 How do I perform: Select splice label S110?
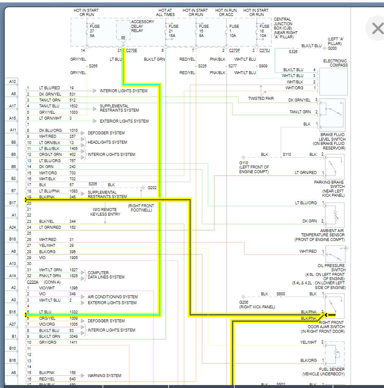click(x=287, y=155)
